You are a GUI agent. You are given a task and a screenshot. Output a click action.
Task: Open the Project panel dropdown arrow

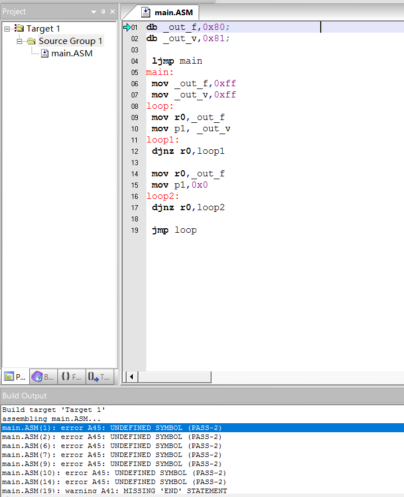(x=93, y=12)
